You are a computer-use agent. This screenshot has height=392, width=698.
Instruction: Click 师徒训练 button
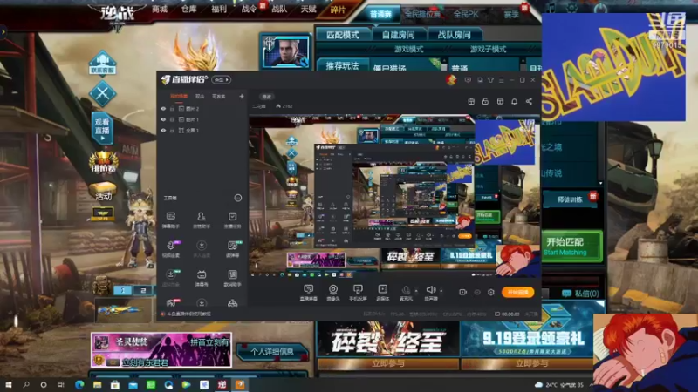pyautogui.click(x=571, y=199)
